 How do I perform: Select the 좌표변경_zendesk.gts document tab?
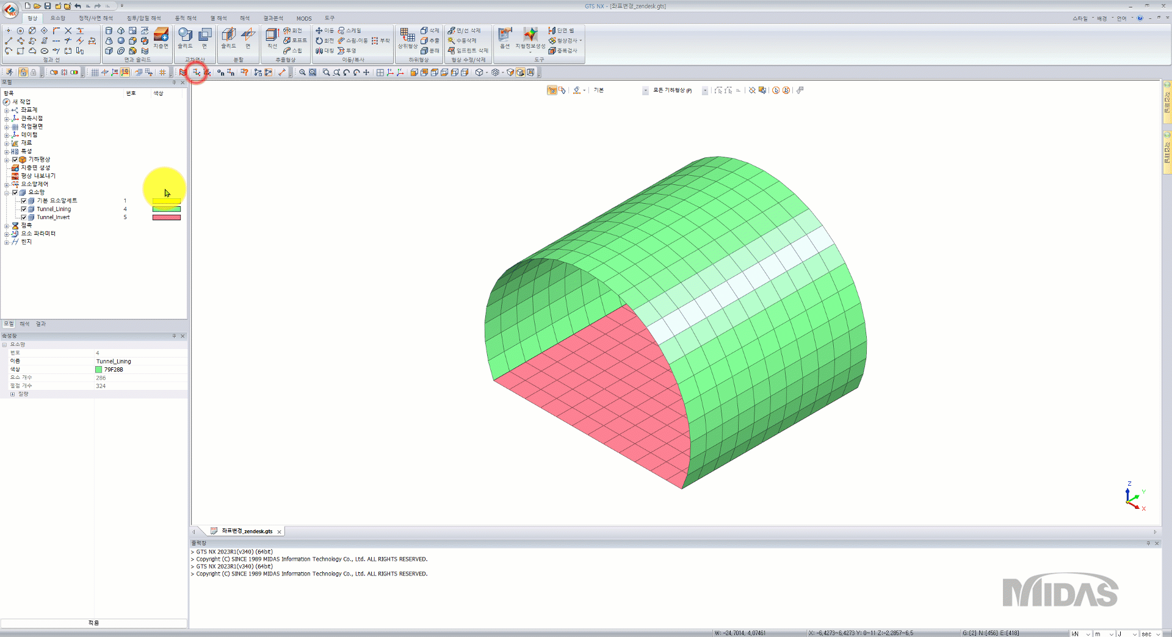246,531
